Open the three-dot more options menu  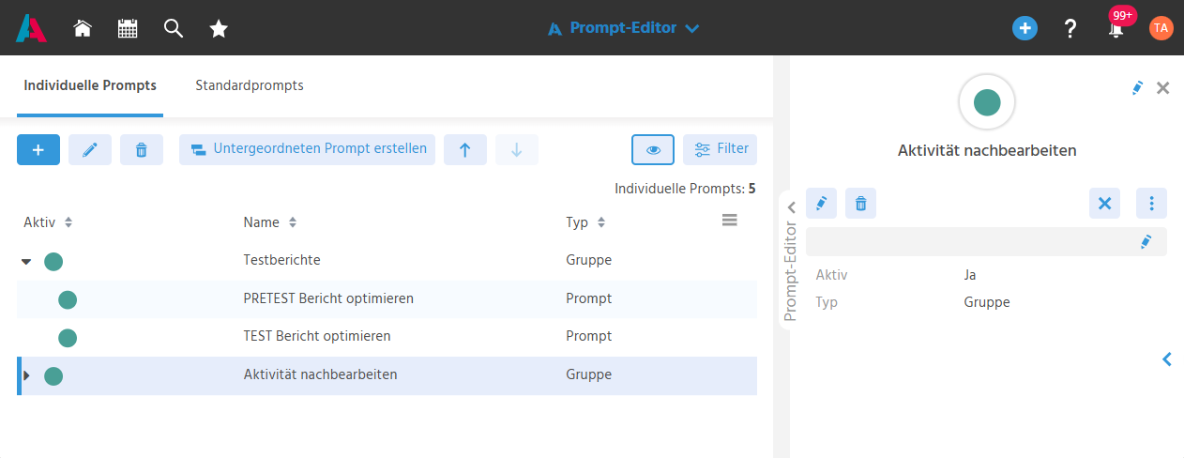click(x=1151, y=204)
